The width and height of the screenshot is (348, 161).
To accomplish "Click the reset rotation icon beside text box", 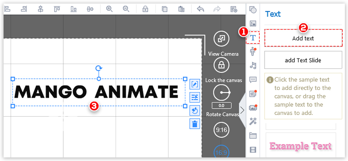I will point(195,110).
